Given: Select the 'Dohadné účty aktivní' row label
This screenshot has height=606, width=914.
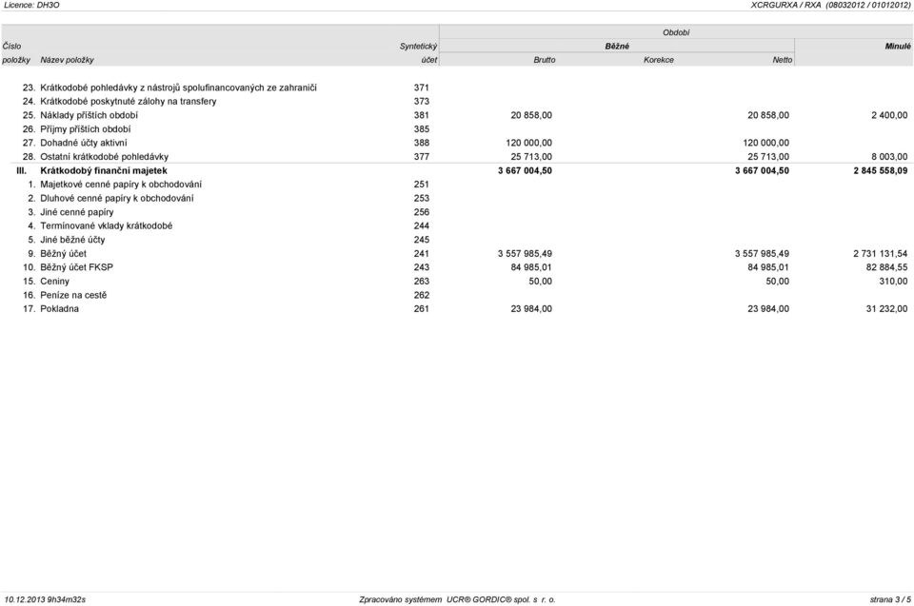Looking at the screenshot, I should 84,143.
